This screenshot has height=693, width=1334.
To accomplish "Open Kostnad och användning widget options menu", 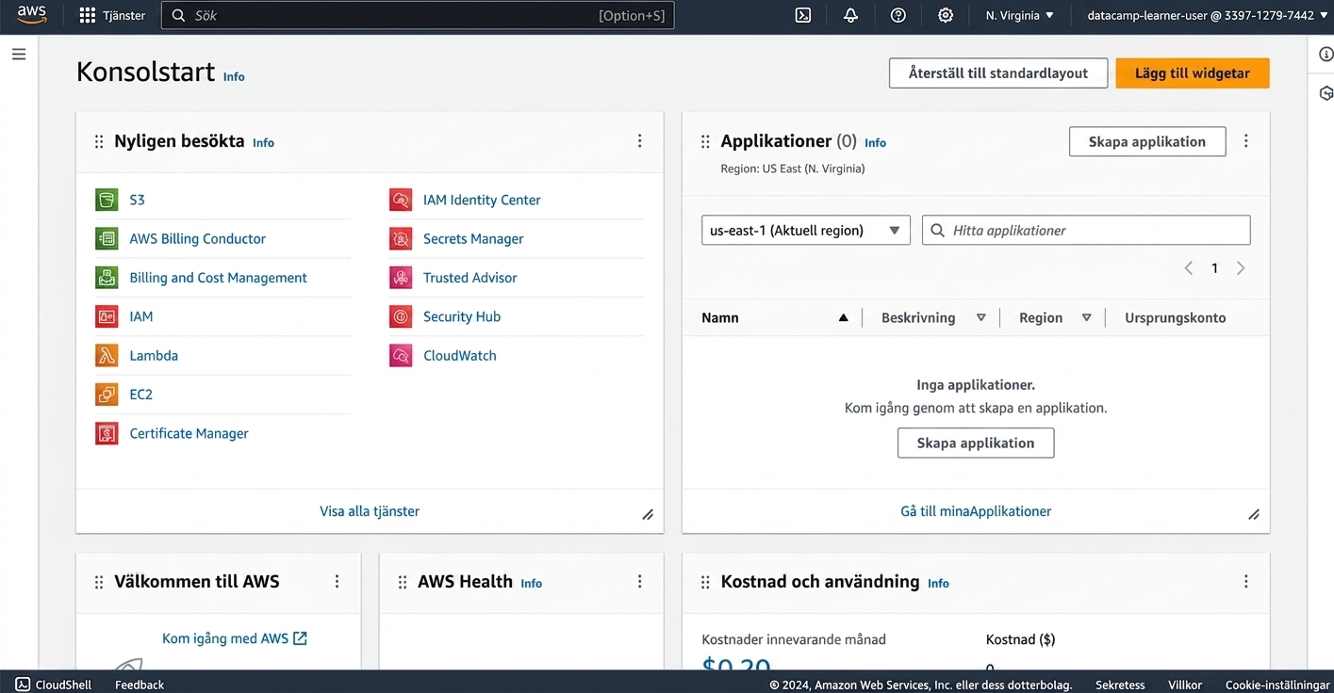I will click(1246, 582).
